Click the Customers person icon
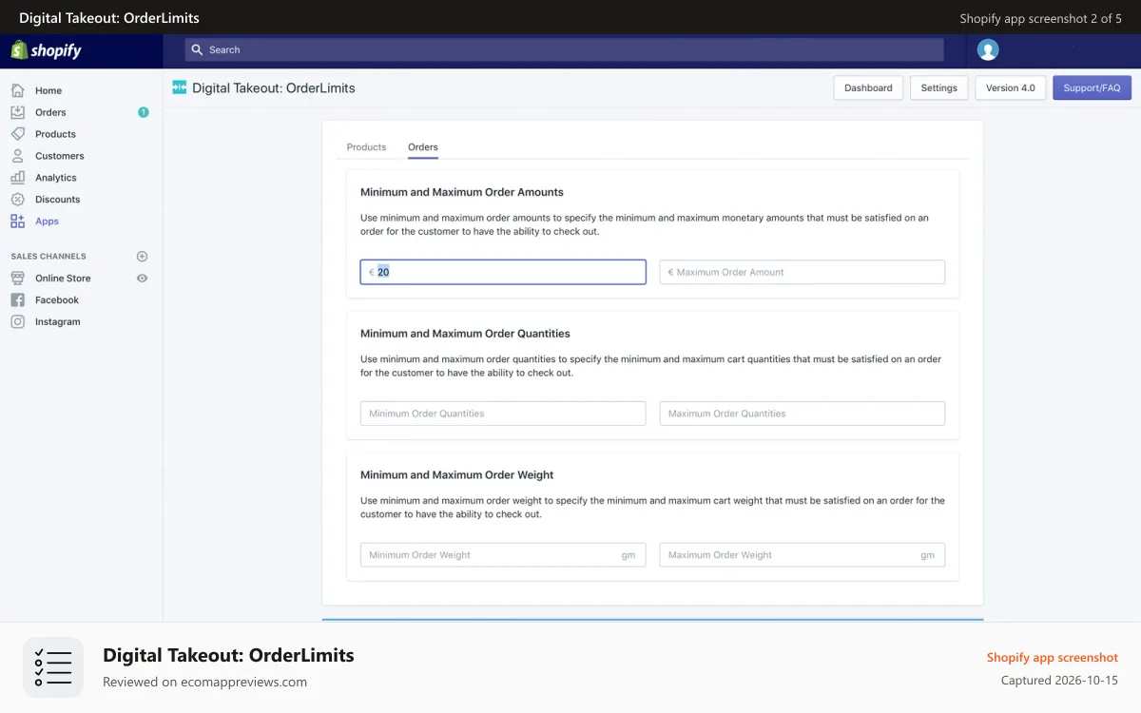This screenshot has width=1141, height=713. coord(17,156)
